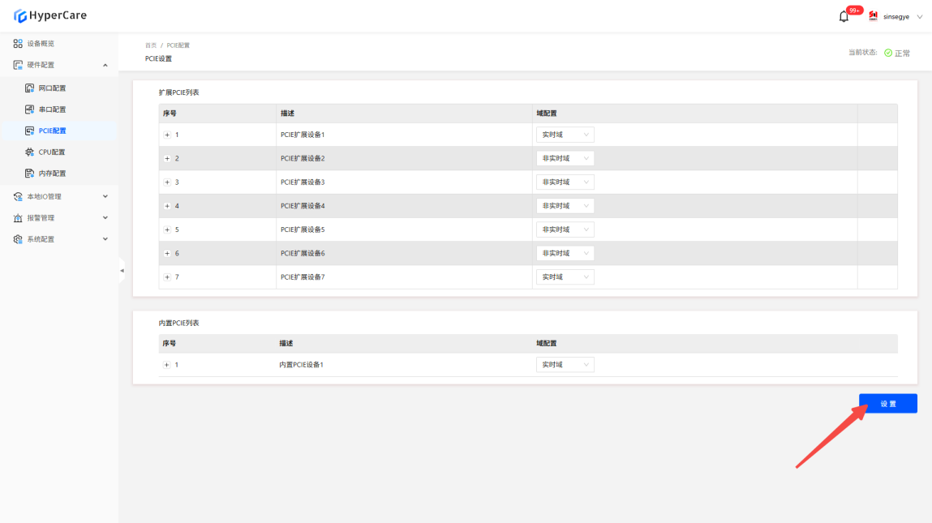Click the 内置PCIE列表 heading
The width and height of the screenshot is (932, 523).
(179, 324)
